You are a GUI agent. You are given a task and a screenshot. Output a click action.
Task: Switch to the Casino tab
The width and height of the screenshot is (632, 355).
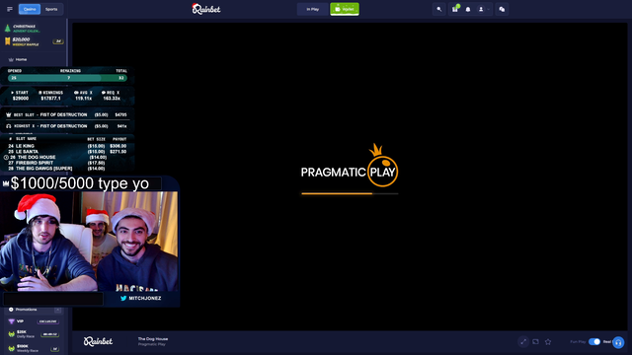[30, 9]
